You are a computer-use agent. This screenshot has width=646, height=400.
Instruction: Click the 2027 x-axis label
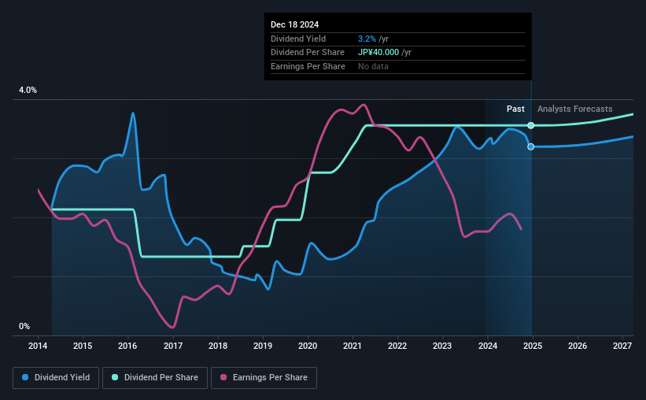(622, 346)
